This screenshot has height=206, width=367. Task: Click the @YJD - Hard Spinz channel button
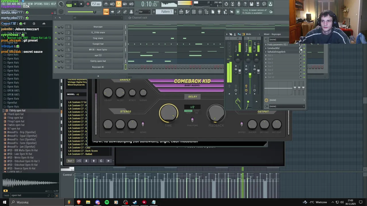coord(98,49)
